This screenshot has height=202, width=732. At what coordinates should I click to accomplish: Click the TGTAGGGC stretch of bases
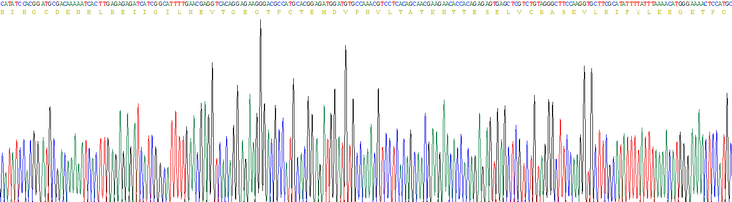click(x=544, y=4)
